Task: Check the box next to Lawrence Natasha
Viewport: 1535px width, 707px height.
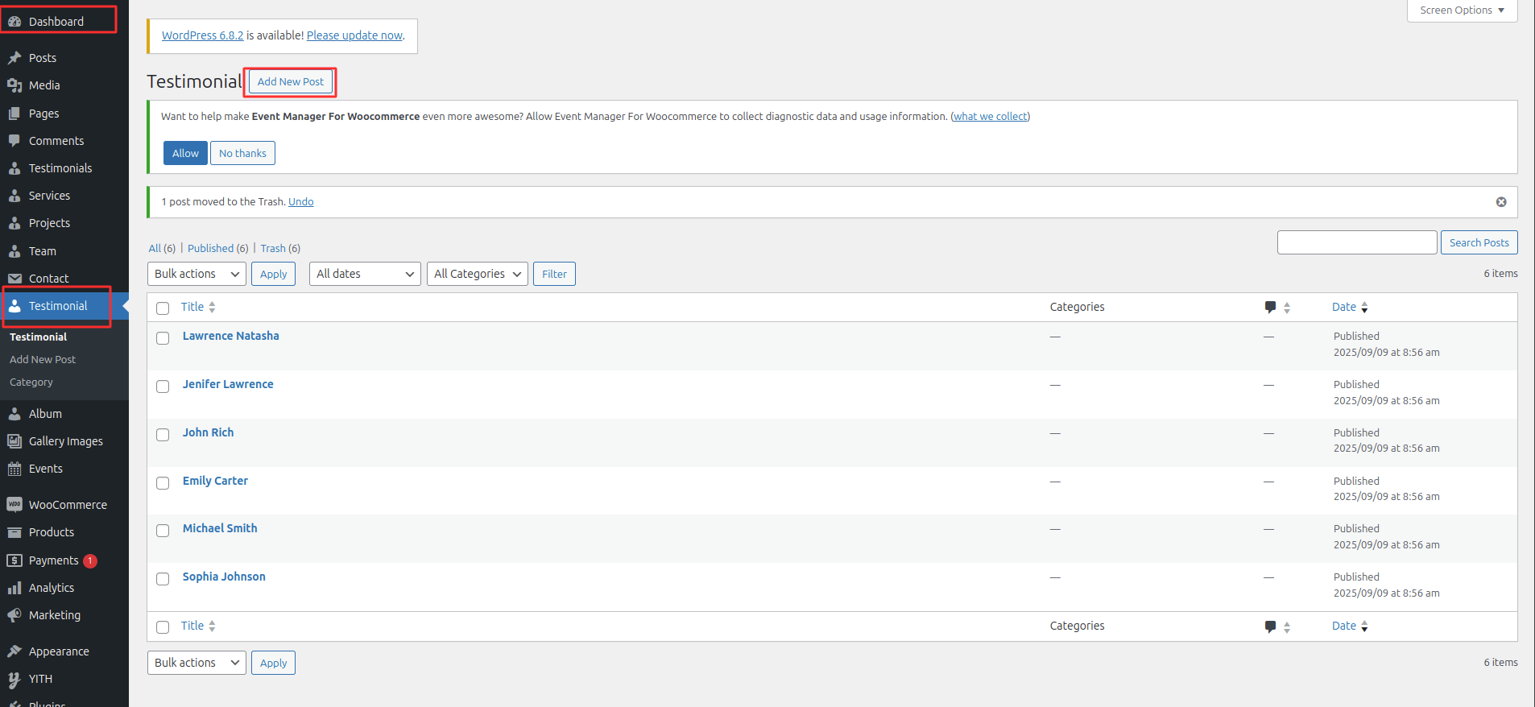Action: pyautogui.click(x=163, y=338)
